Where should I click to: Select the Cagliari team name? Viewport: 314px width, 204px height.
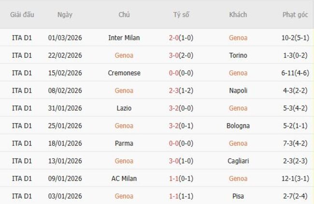tap(238, 161)
